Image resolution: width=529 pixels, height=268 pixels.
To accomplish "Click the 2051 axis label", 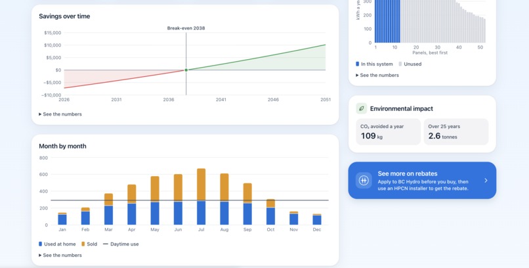I will 326,100.
